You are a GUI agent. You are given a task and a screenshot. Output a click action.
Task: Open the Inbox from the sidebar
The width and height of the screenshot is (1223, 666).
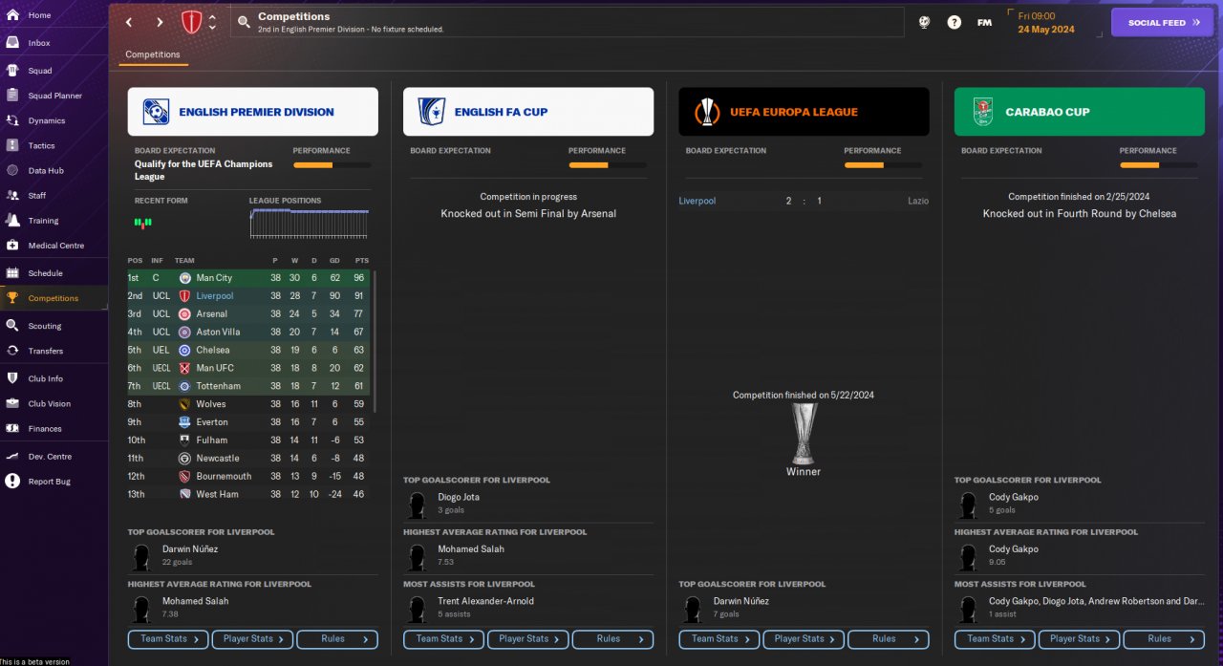(x=39, y=43)
